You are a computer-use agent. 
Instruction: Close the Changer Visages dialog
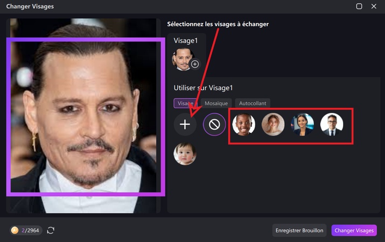pos(374,6)
